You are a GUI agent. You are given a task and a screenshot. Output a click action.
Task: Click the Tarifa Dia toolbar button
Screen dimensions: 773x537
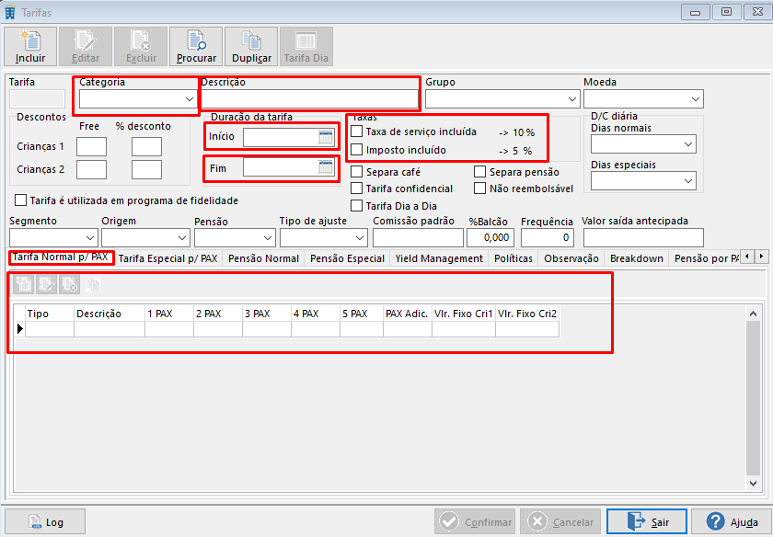306,47
